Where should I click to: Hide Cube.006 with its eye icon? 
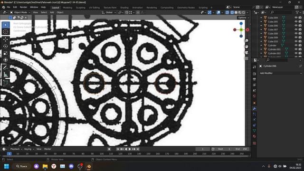pyautogui.click(x=296, y=26)
